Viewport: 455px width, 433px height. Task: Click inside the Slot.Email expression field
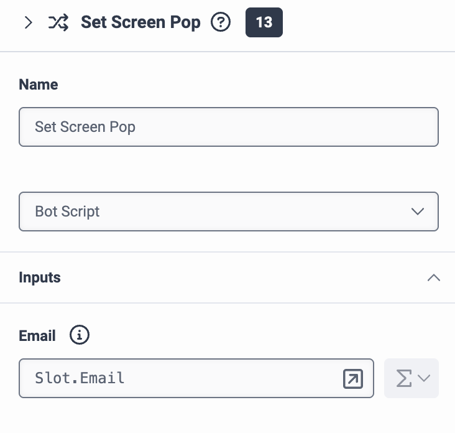click(196, 378)
